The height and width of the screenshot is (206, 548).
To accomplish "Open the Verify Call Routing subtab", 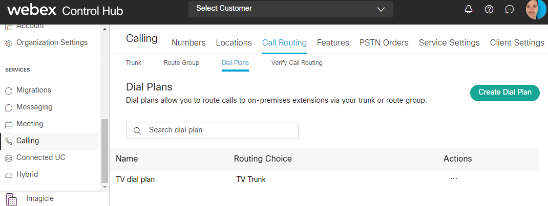I will (x=297, y=63).
